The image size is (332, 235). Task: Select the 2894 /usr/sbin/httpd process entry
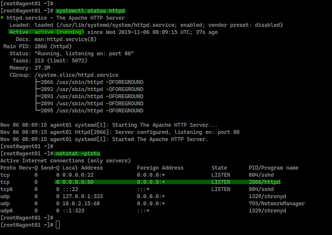tap(92, 103)
